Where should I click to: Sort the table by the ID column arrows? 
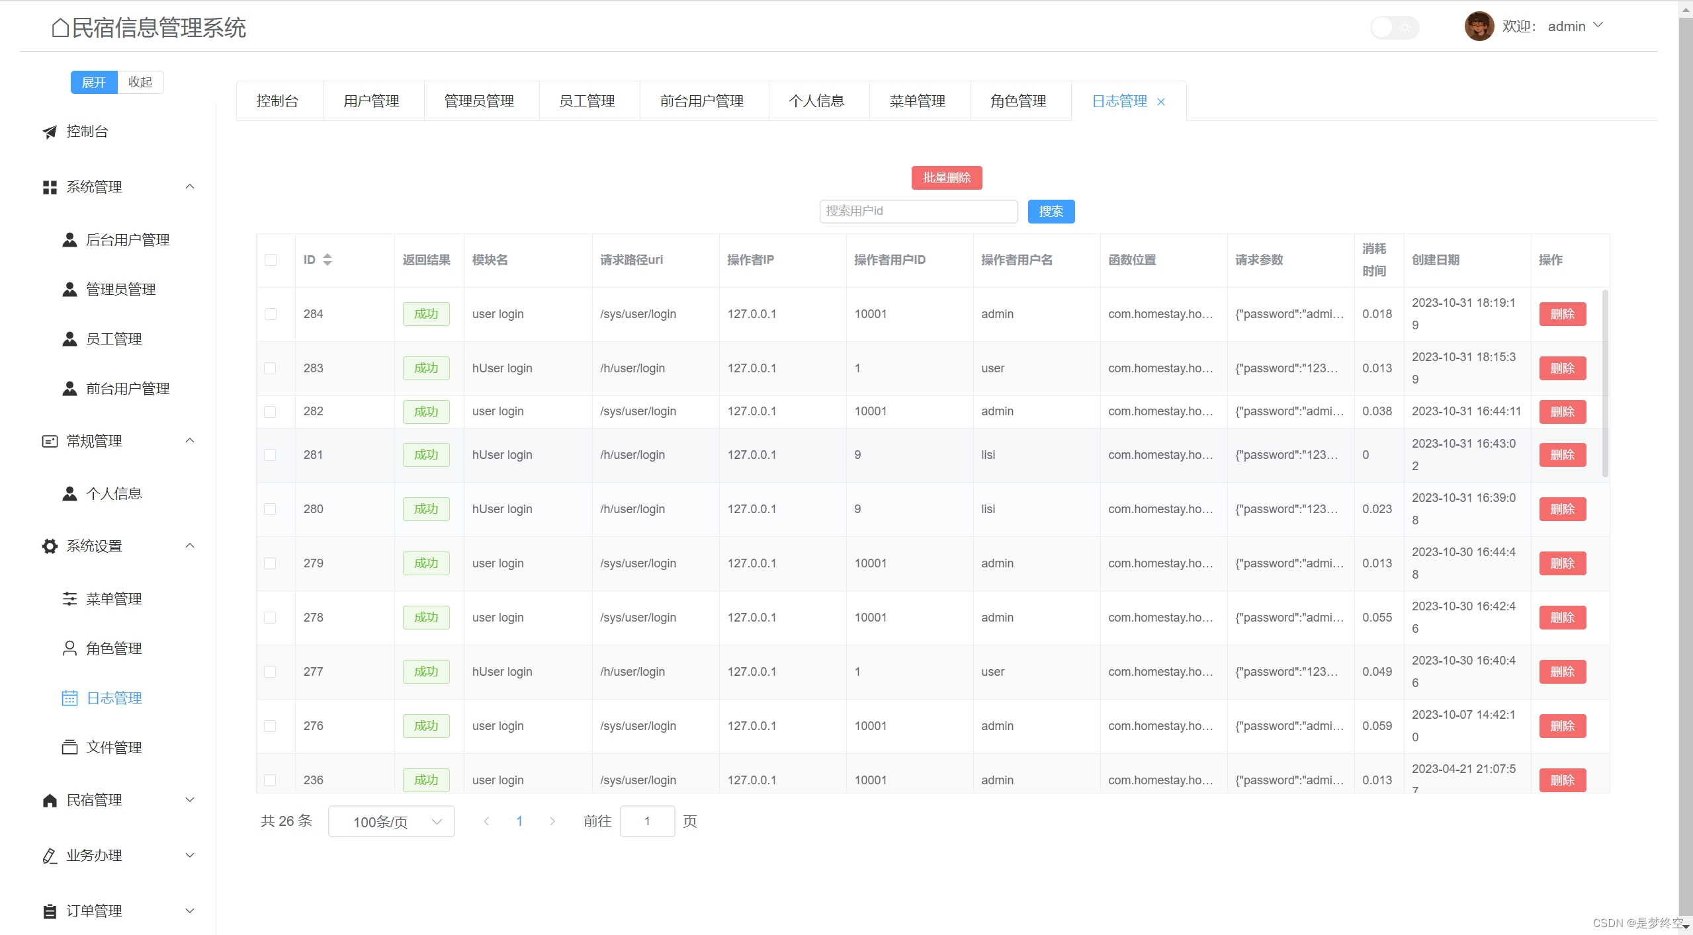click(x=327, y=260)
